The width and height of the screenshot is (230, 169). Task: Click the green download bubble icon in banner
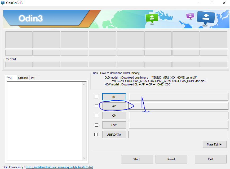tap(152, 18)
